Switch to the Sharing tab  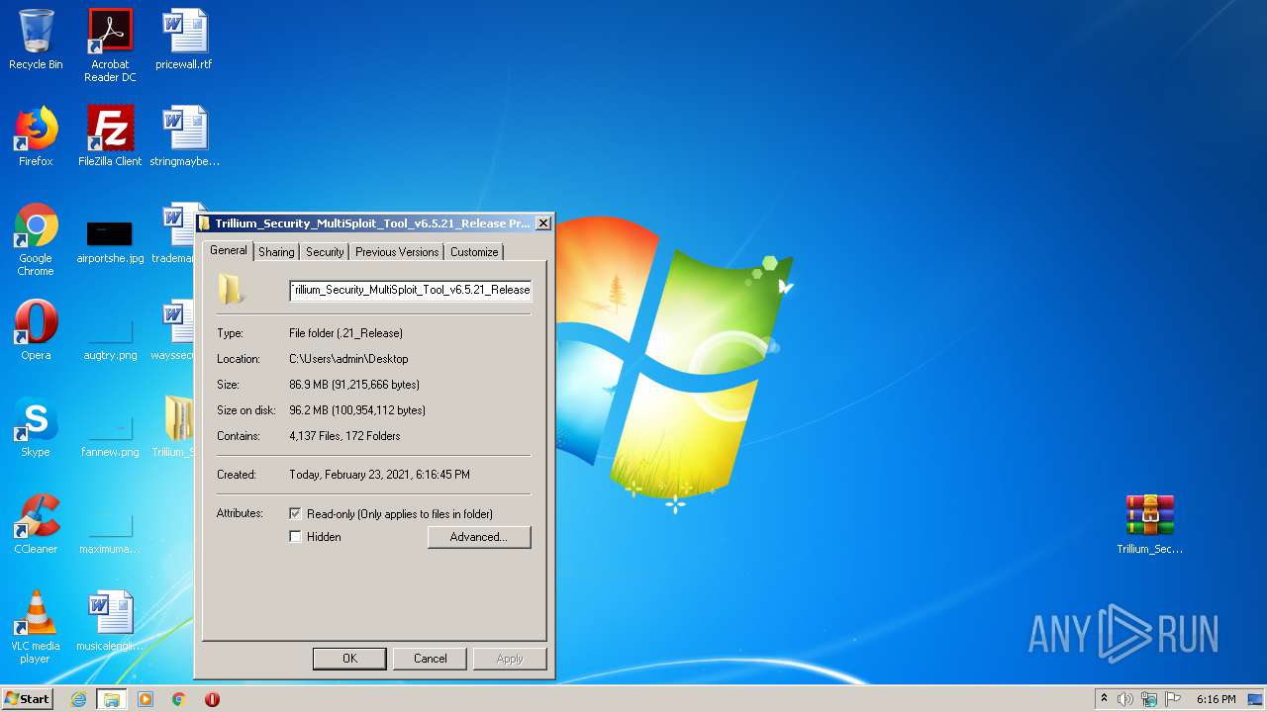[276, 252]
